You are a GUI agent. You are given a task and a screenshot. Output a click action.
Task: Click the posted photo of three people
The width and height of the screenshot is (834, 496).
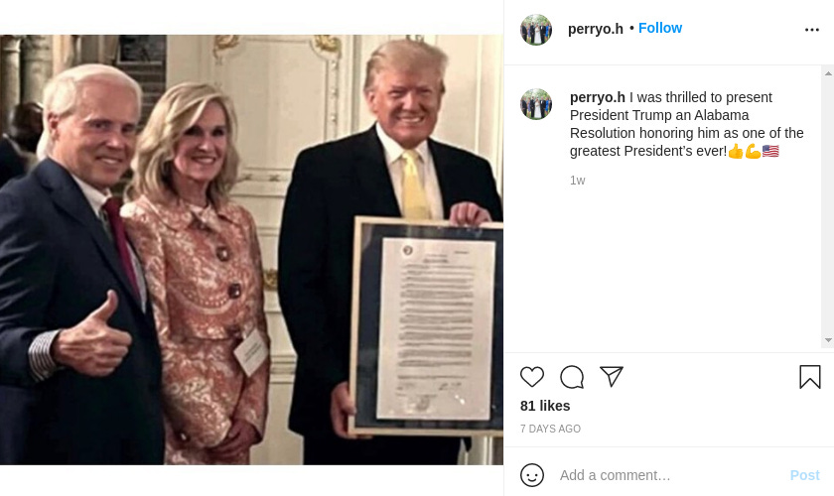pyautogui.click(x=251, y=250)
